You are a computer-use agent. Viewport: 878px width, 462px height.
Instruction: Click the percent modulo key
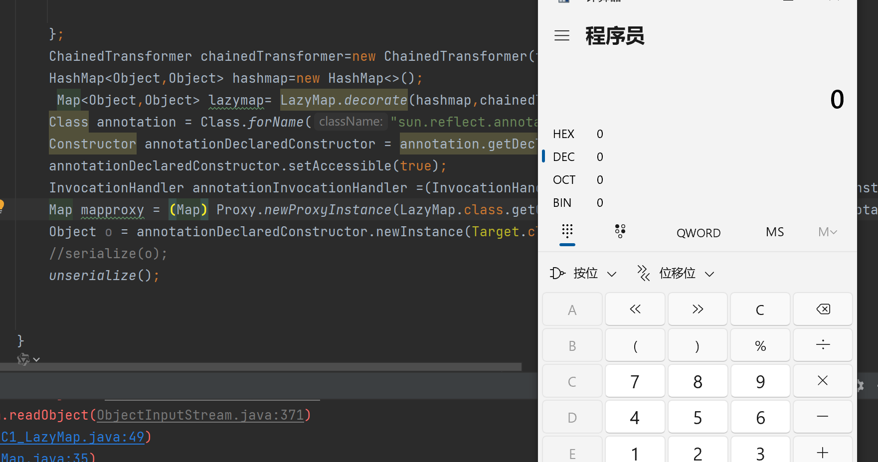(x=760, y=345)
